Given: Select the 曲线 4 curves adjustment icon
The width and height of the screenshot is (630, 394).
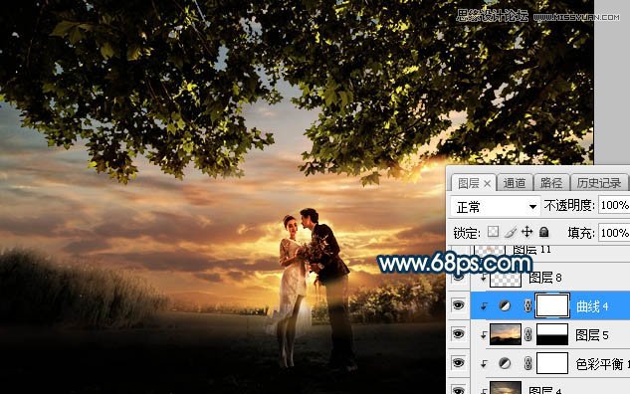Looking at the screenshot, I should (x=505, y=306).
